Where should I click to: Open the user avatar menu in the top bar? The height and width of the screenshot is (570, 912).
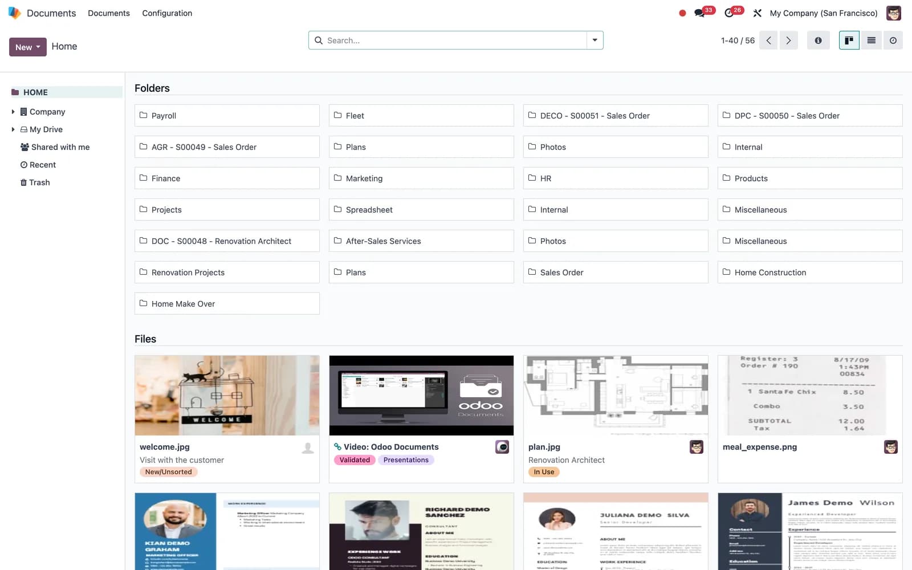(x=894, y=13)
